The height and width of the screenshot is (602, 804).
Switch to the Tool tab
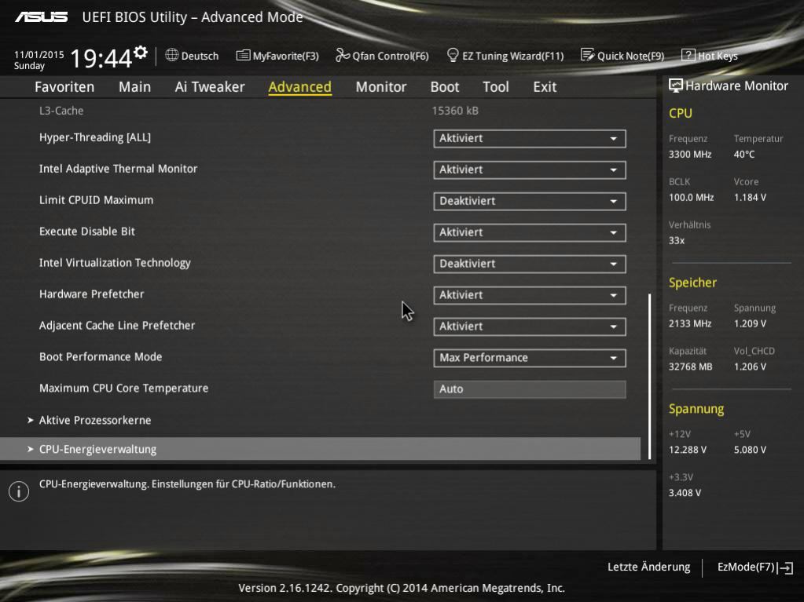pyautogui.click(x=496, y=87)
